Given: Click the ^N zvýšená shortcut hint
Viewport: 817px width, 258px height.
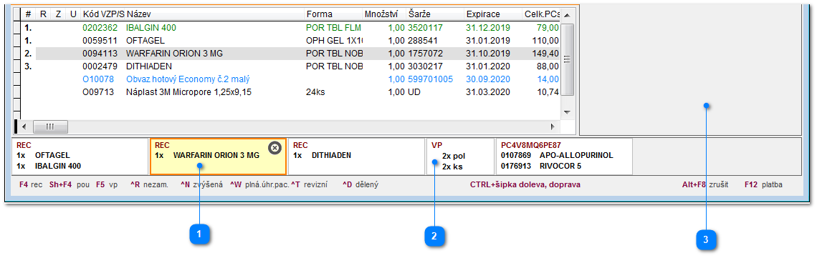Looking at the screenshot, I should (201, 184).
